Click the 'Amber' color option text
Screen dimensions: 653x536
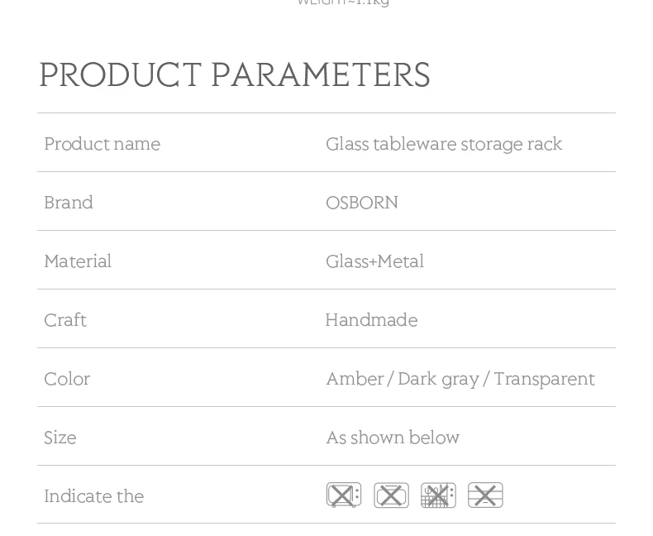(355, 379)
